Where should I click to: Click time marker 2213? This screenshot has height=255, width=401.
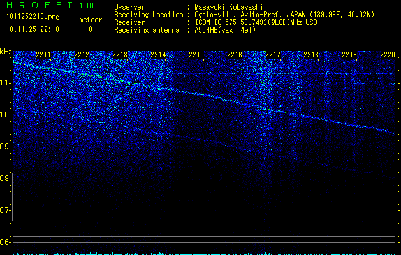[120, 55]
